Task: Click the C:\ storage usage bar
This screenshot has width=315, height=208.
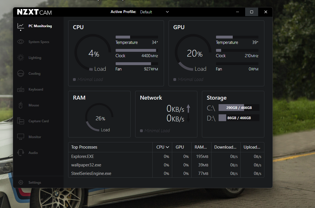Action: (x=239, y=108)
